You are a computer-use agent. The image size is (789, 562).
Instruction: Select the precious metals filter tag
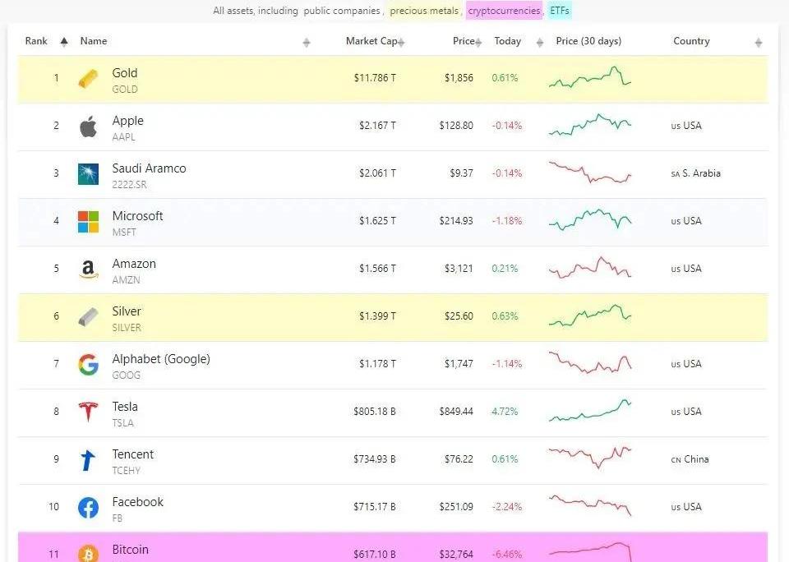pos(425,11)
